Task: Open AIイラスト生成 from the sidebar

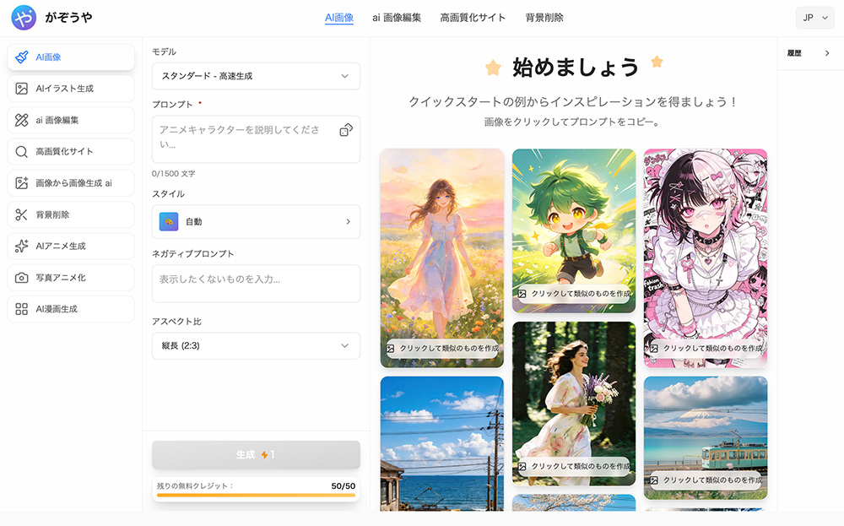Action: tap(71, 89)
